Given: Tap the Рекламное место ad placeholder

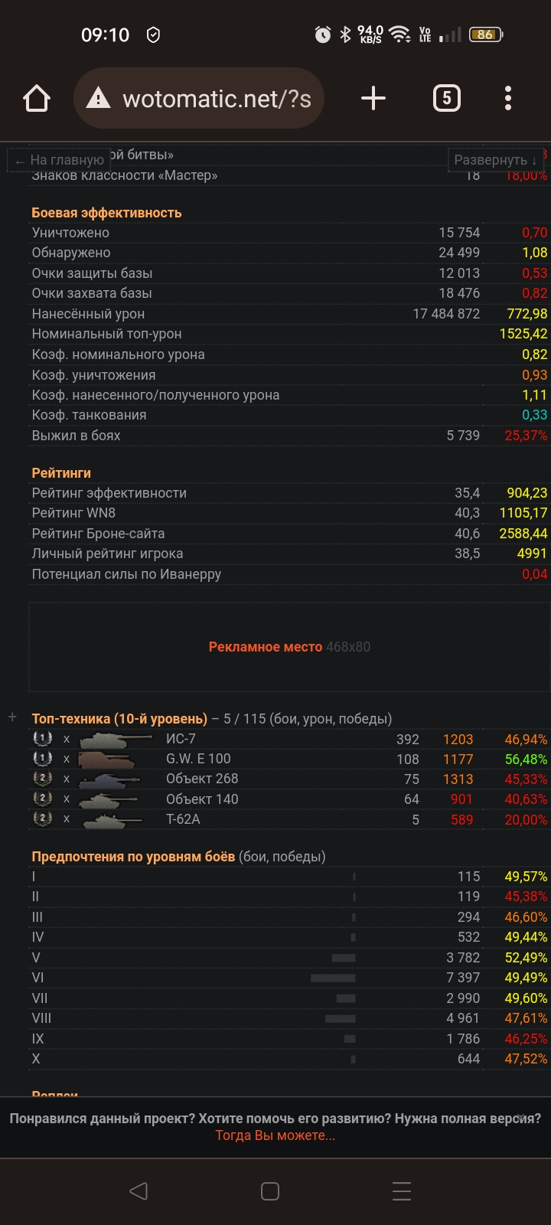Looking at the screenshot, I should pos(289,647).
